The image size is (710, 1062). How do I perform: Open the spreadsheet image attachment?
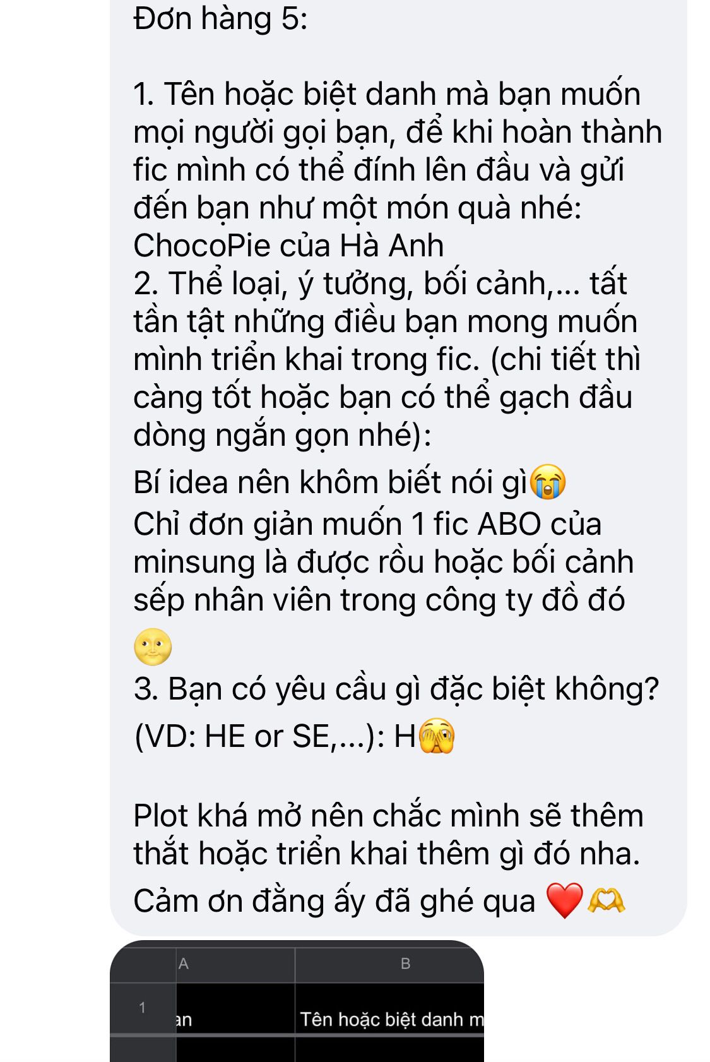[x=297, y=1001]
